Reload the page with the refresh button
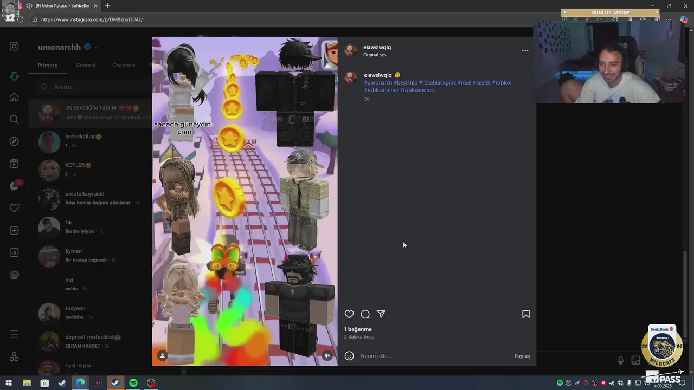 (x=21, y=19)
